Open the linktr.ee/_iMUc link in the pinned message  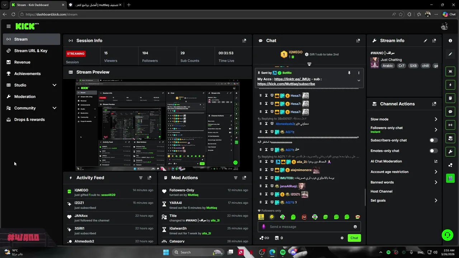click(292, 79)
